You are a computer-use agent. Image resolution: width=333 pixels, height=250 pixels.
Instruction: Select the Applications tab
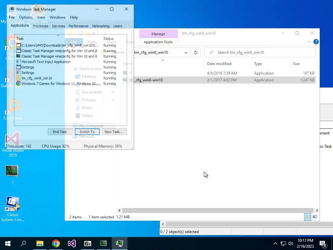pyautogui.click(x=20, y=25)
